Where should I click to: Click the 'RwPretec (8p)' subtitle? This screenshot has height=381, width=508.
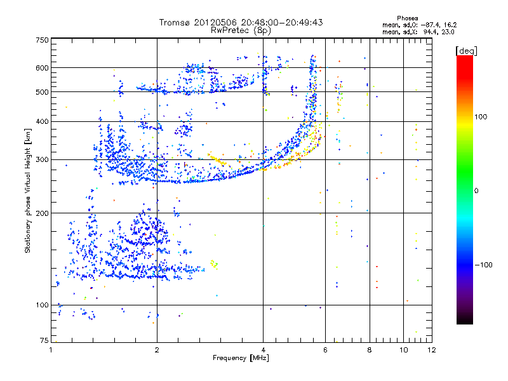pos(241,30)
